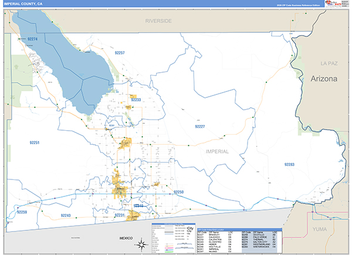The width and height of the screenshot is (352, 255).
Task: Click the Imperial County, CA title
Action: (22, 4)
